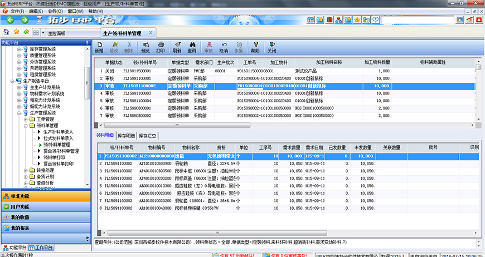
Task: Expand the 库存管理系统 tree node
Action: pyautogui.click(x=19, y=50)
